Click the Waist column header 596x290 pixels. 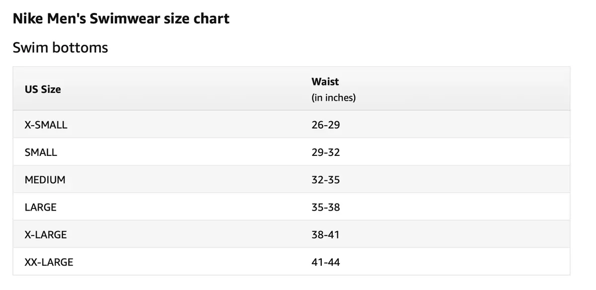click(325, 81)
